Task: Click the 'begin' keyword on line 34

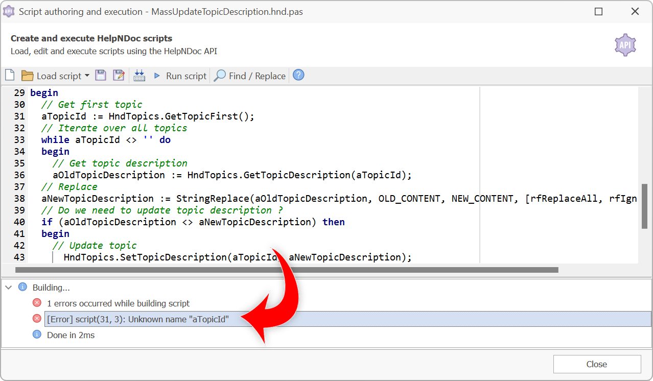Action: tap(55, 151)
